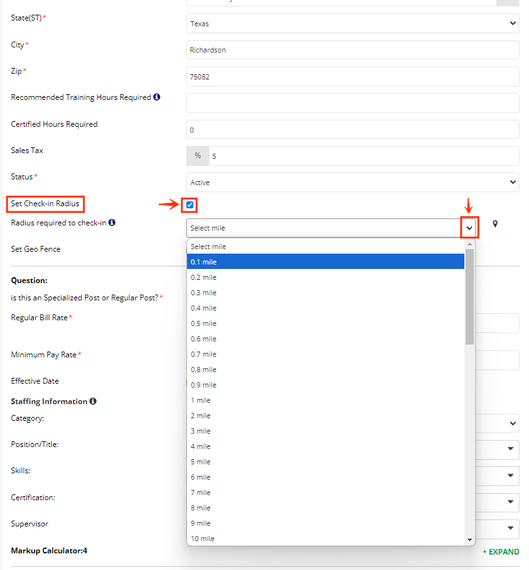
Task: Click the City field containing Richardson
Action: [352, 50]
